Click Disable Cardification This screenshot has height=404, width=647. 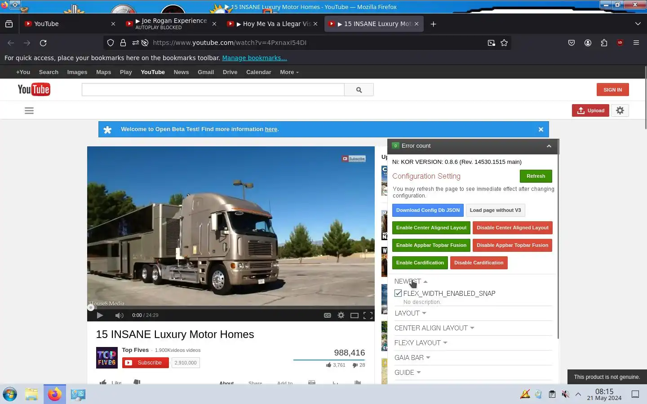(x=479, y=263)
